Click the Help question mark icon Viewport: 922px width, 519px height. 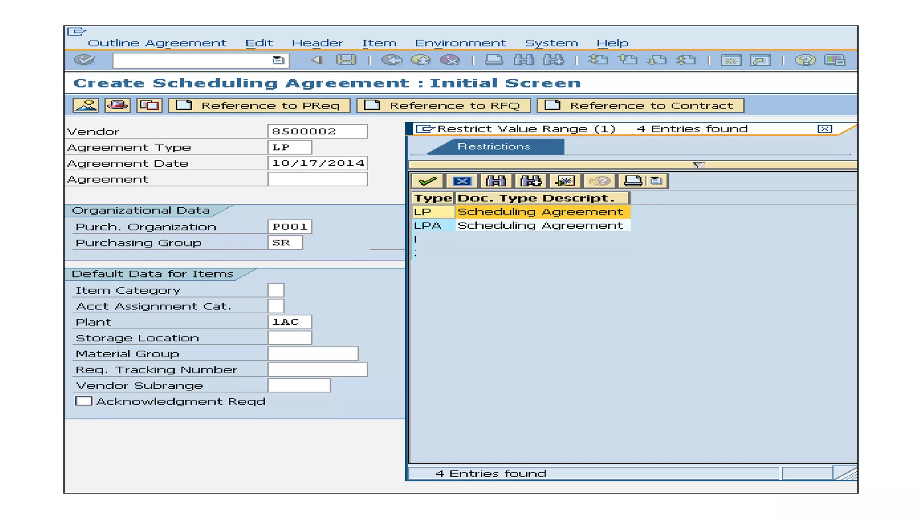(x=805, y=60)
